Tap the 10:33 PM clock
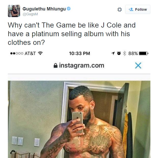 pyautogui.click(x=79, y=54)
